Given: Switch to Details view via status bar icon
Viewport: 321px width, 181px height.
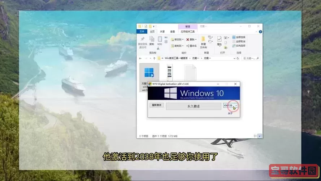Looking at the screenshot, I should click(x=256, y=136).
